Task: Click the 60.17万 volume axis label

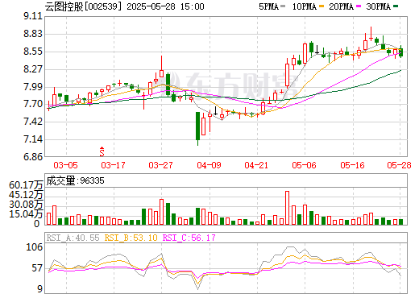Action: [26, 185]
